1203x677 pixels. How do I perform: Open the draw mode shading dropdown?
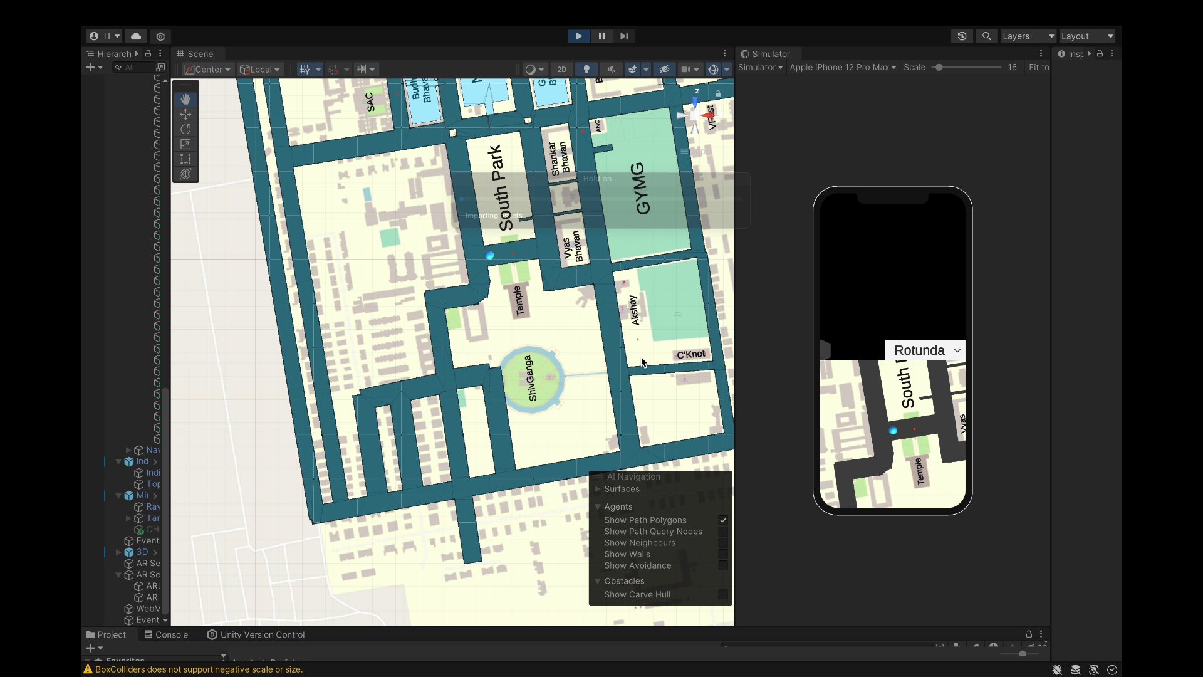[534, 70]
